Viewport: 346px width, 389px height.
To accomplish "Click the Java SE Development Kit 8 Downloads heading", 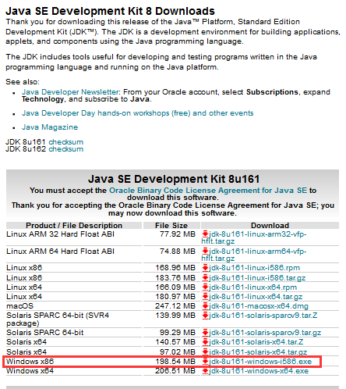I will 111,11.
